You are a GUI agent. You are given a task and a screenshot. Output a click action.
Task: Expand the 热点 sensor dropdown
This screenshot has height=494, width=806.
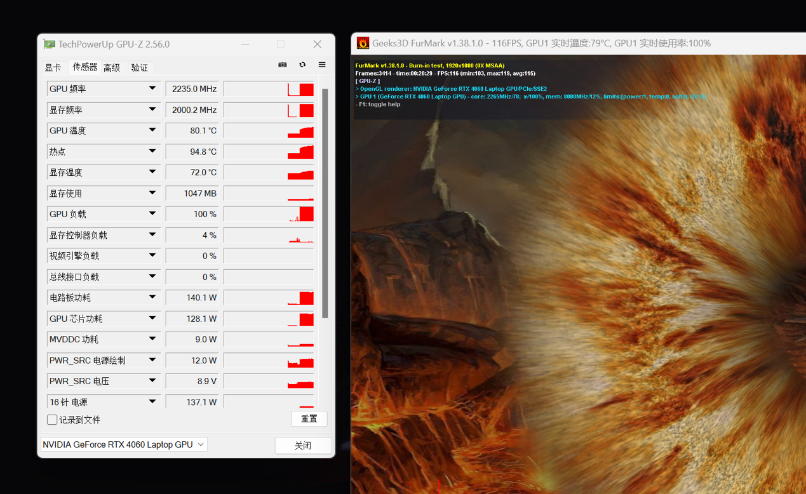(x=152, y=152)
